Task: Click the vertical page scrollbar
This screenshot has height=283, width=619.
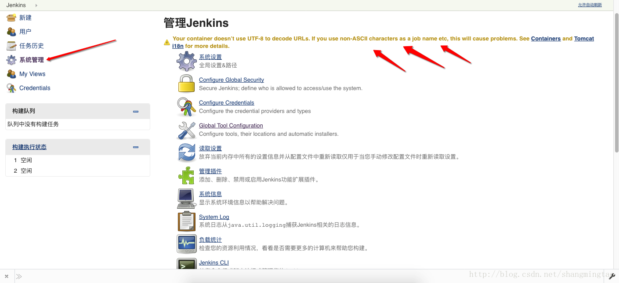Action: [616, 82]
